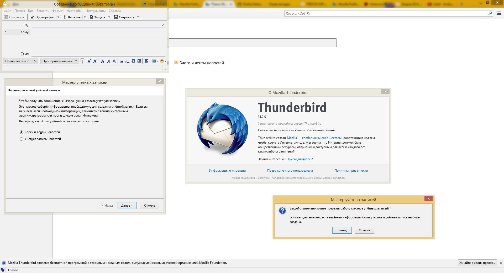Open the Правка menu
This screenshot has height=273, width=504.
click(20, 11)
